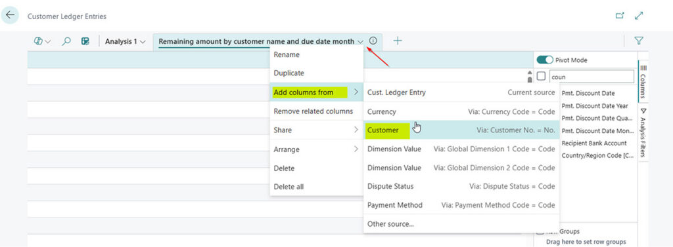This screenshot has width=673, height=247.
Task: Toggle Pivot Mode switch
Action: pyautogui.click(x=545, y=60)
